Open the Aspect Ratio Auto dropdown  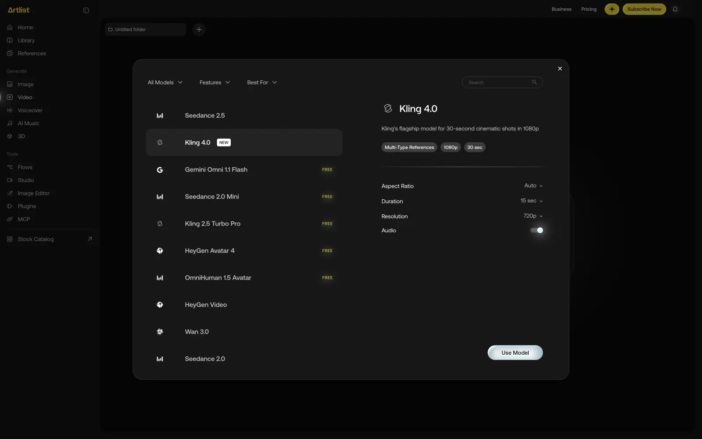pos(533,186)
